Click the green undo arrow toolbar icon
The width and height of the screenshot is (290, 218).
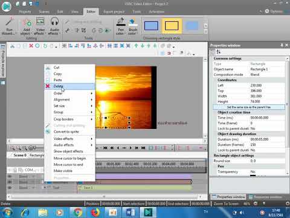[45, 46]
